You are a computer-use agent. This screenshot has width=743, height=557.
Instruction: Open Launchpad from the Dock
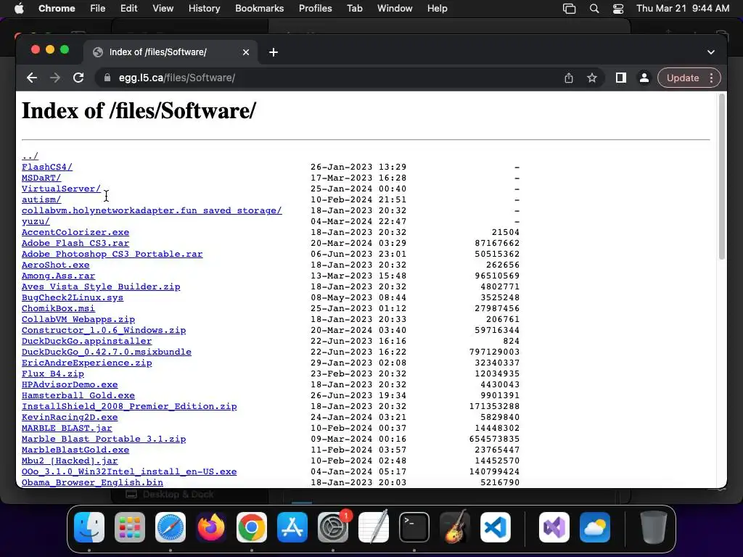click(130, 527)
